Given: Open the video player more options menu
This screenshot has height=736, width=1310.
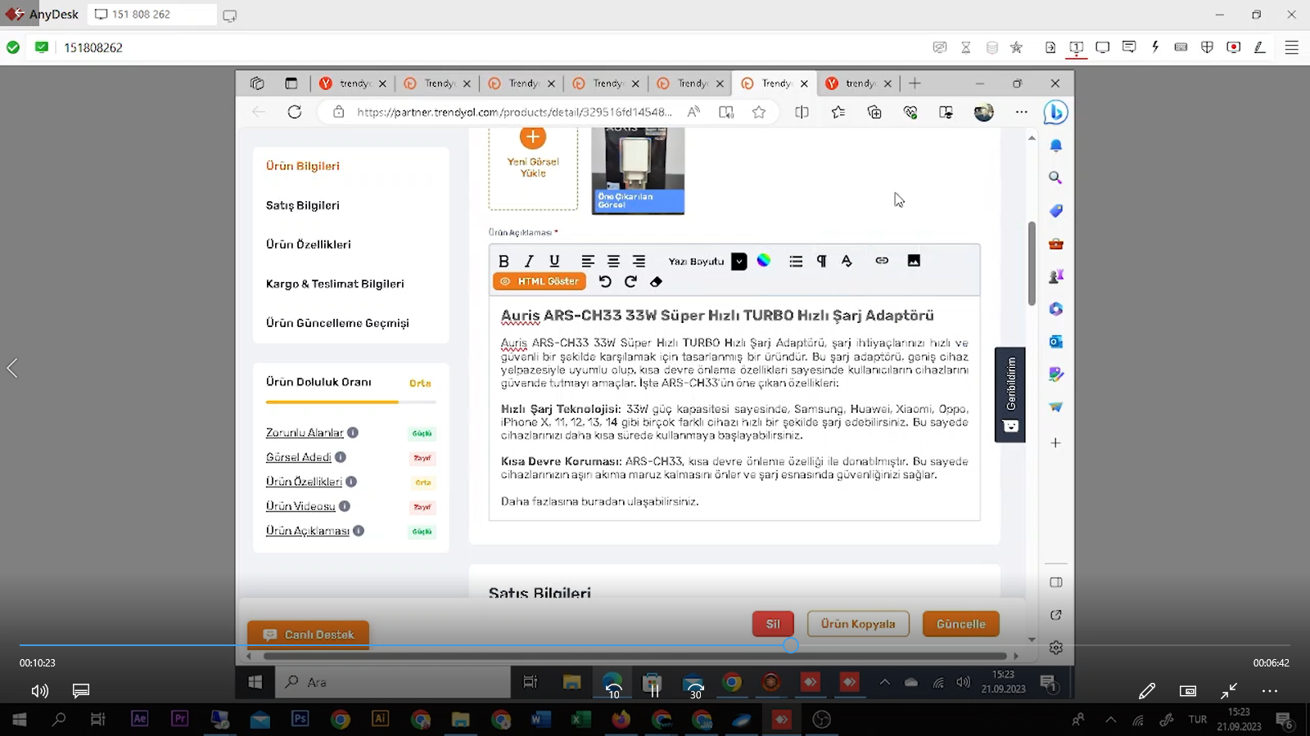Looking at the screenshot, I should (1270, 691).
